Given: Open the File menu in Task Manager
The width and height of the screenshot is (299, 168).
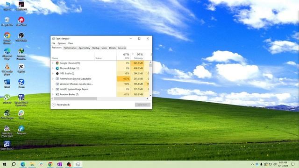Looking at the screenshot, I should point(53,43).
